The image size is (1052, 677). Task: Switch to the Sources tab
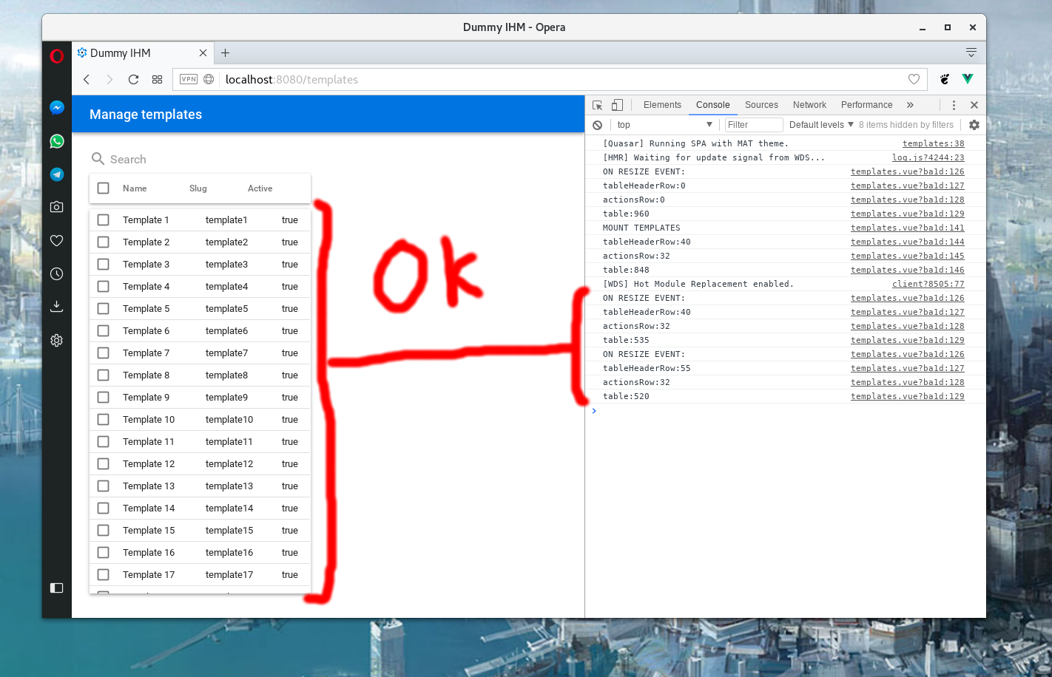pos(761,105)
